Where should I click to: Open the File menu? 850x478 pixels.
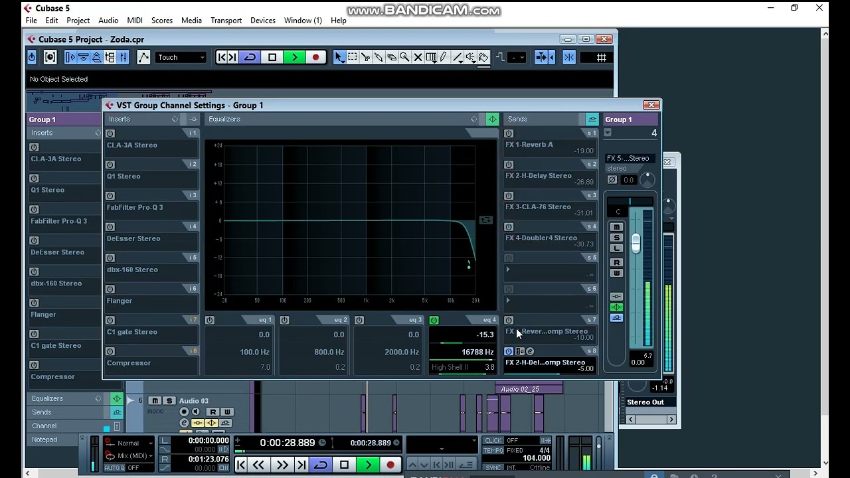coord(31,21)
